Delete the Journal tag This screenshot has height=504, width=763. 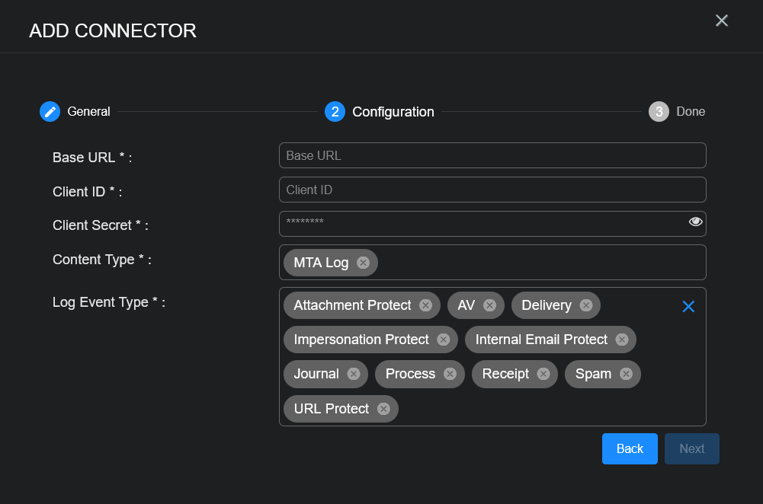click(354, 374)
